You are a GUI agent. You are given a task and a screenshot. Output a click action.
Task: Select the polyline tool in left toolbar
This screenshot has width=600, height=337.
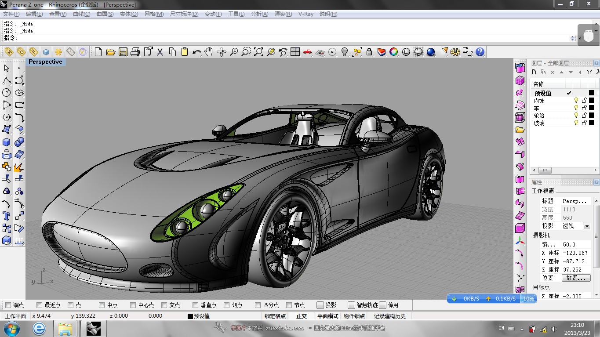coord(7,80)
